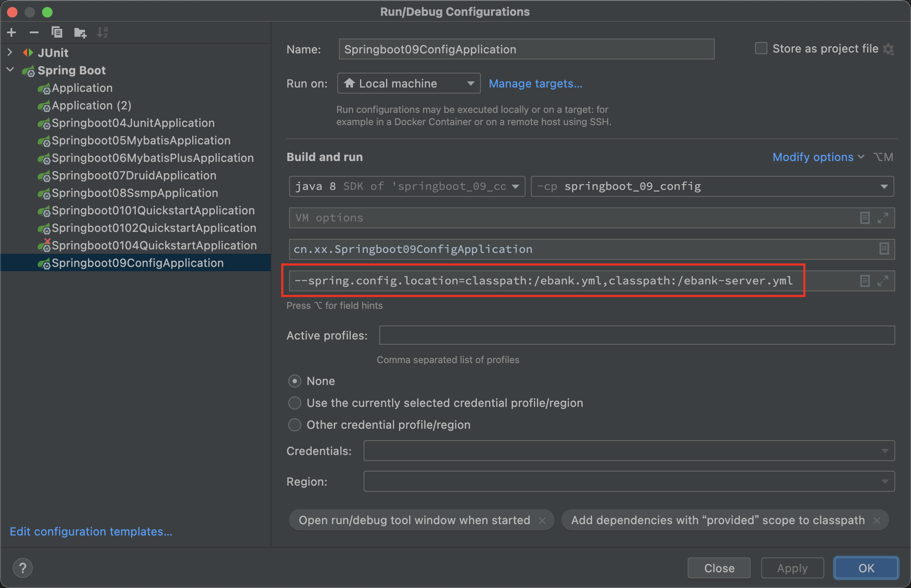Open the java 8 SDK dropdown
Screen dimensions: 911x588
click(x=407, y=186)
